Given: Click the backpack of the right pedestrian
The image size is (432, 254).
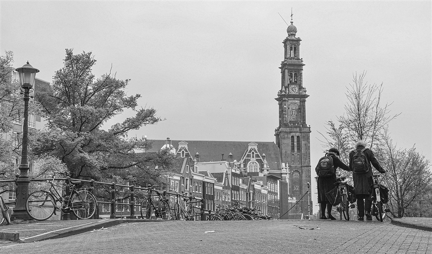Looking at the screenshot, I should click(x=360, y=162).
